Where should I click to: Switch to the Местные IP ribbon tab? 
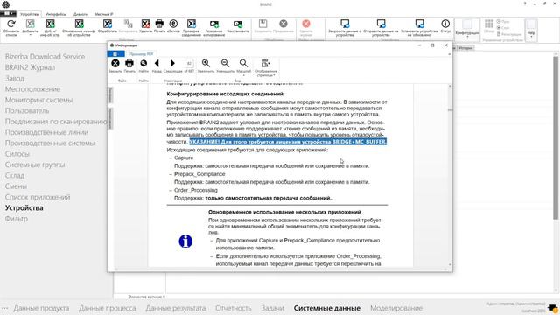[103, 14]
